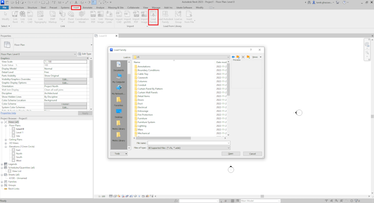This screenshot has height=203, width=374.
Task: Toggle East elevation box in browser
Action: 13,150
